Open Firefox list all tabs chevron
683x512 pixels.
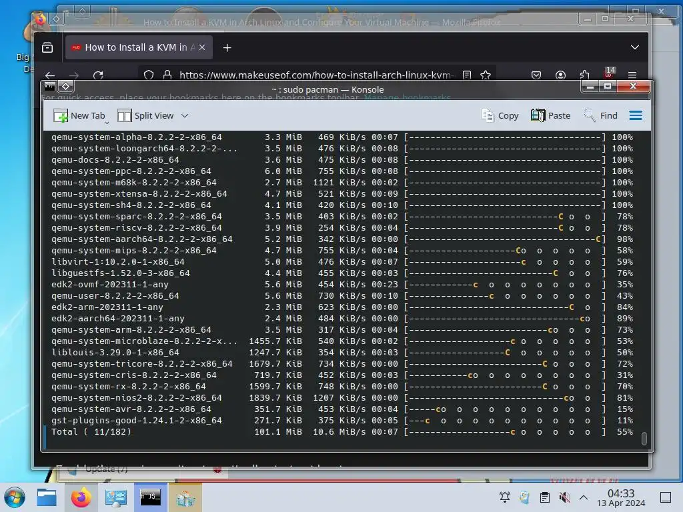click(635, 47)
